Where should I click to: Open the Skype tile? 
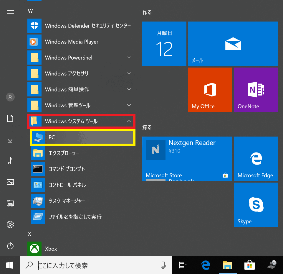click(x=256, y=205)
